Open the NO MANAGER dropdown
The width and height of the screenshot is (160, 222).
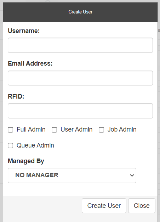pyautogui.click(x=72, y=175)
